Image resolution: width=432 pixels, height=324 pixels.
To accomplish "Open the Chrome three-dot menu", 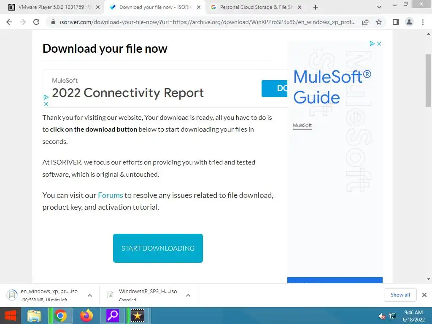I will click(423, 22).
